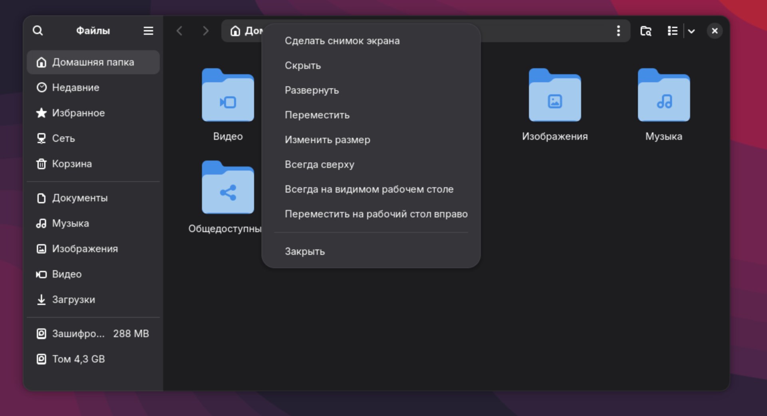Click the search magnifier icon
767x416 pixels.
click(x=38, y=31)
